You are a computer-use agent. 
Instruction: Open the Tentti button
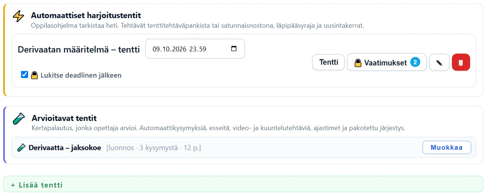[x=329, y=62]
